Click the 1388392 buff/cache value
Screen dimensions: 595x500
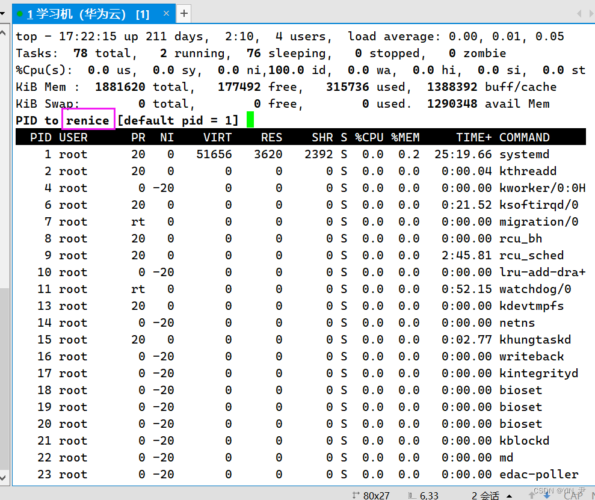tap(452, 87)
